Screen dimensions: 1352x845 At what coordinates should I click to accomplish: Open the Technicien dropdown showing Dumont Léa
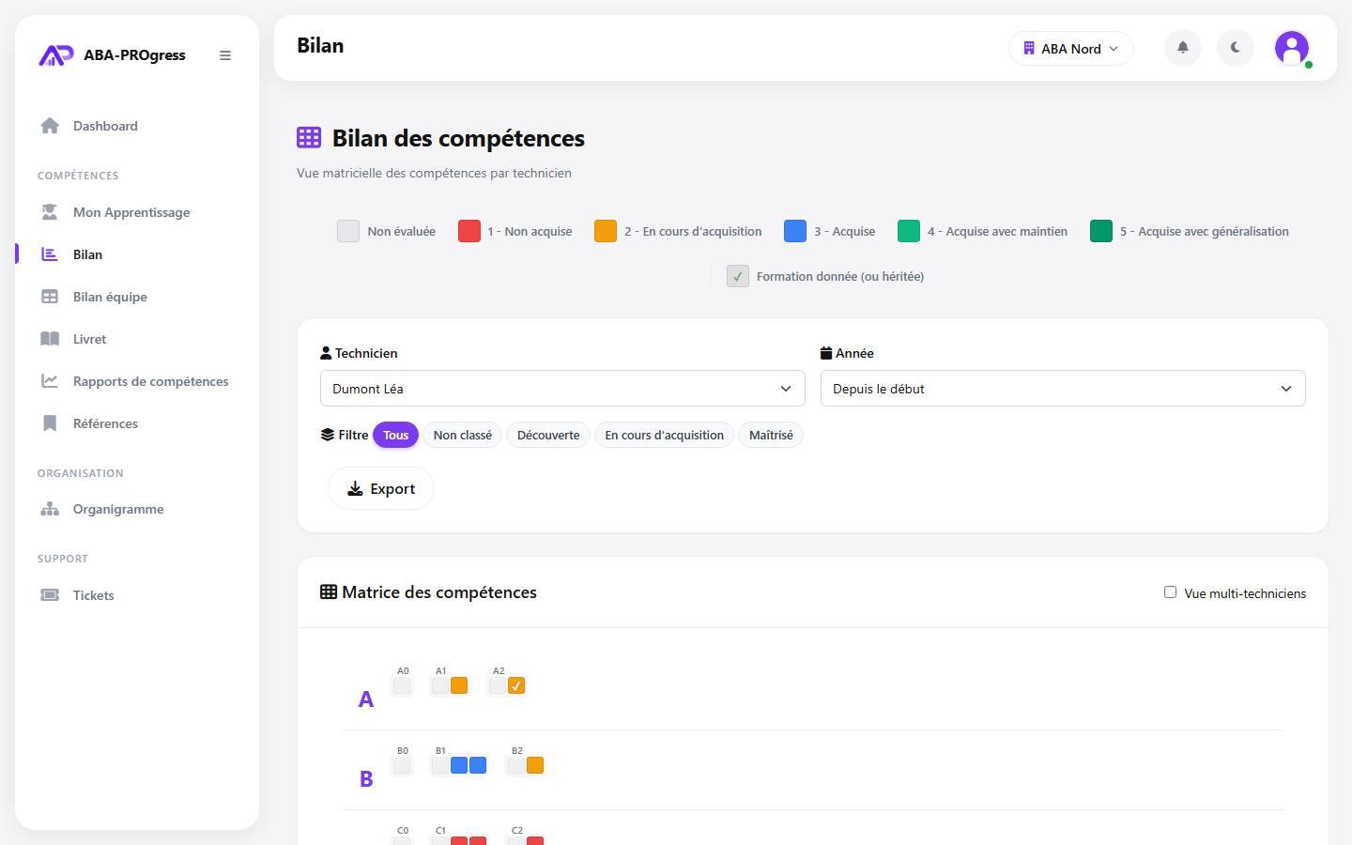click(562, 389)
